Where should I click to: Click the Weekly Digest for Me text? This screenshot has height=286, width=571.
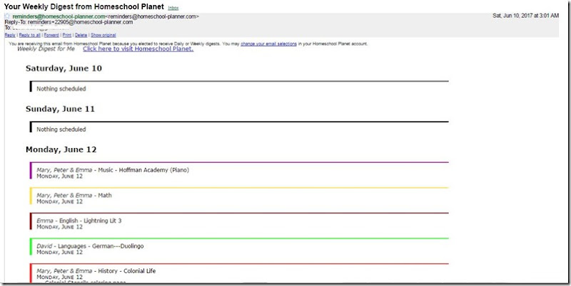pos(46,48)
